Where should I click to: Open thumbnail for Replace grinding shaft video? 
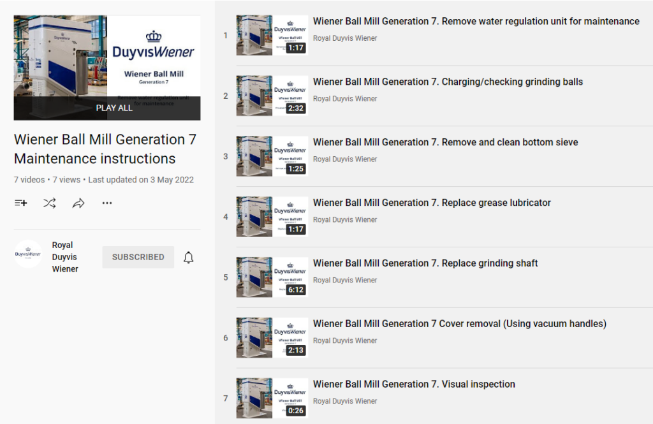pyautogui.click(x=272, y=277)
